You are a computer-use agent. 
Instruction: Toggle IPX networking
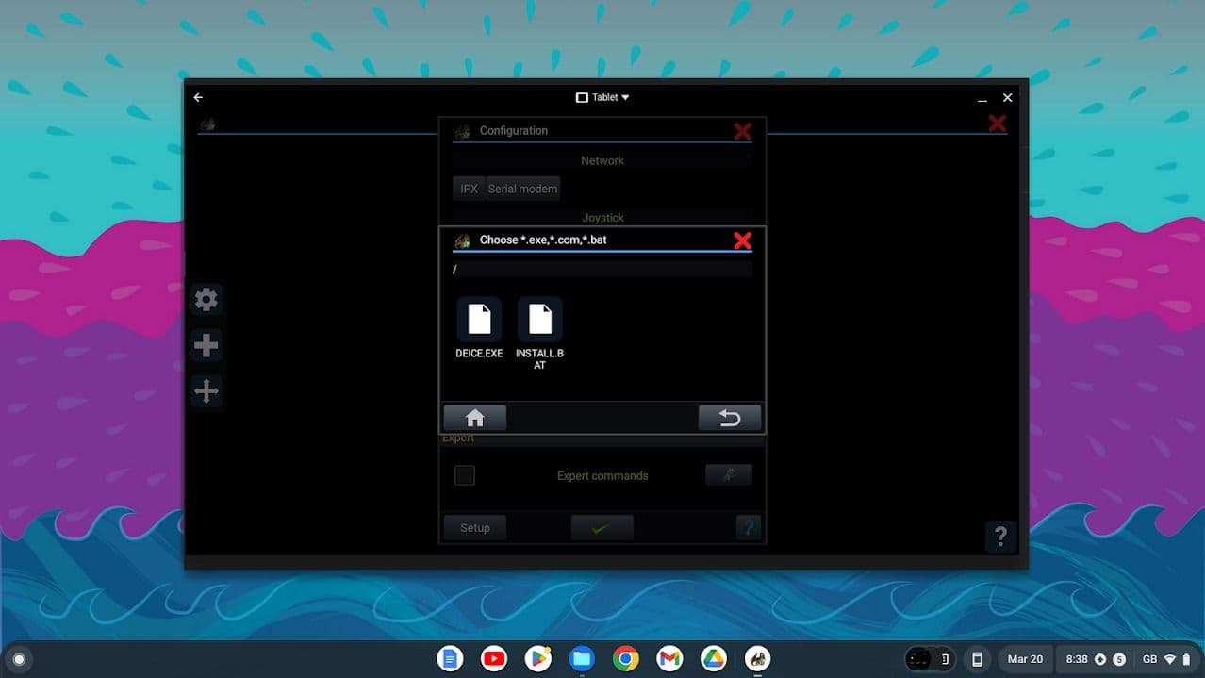coord(468,188)
